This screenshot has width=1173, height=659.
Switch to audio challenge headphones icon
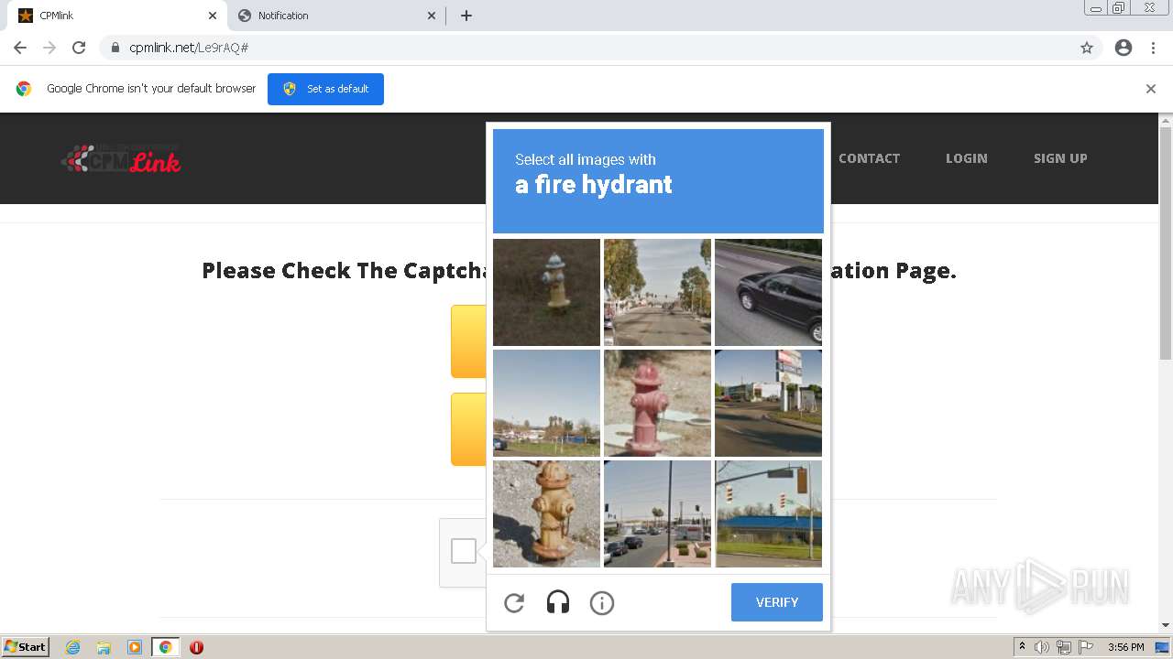point(558,602)
